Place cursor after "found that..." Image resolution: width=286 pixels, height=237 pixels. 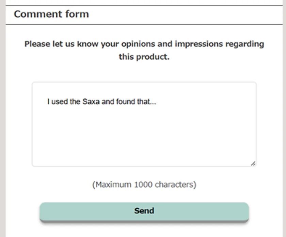(x=156, y=102)
